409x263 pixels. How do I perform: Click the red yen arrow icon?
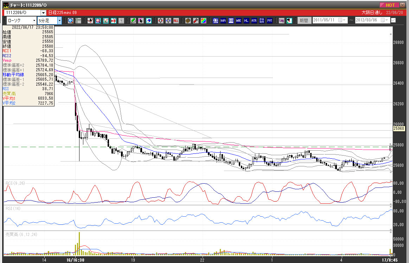coord(114,21)
